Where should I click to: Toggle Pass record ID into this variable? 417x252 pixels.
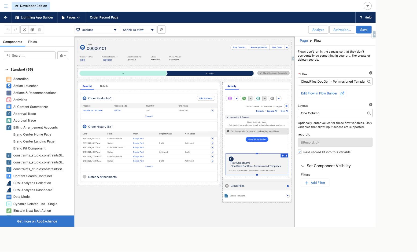300,152
